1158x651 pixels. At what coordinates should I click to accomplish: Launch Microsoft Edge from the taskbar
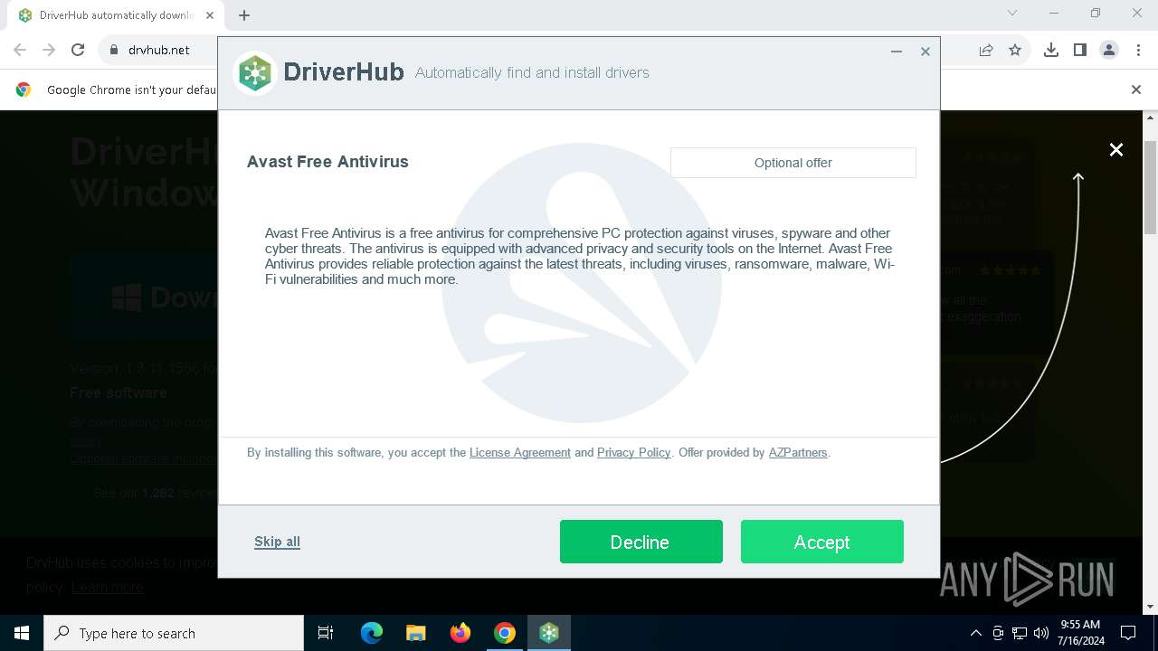[372, 633]
